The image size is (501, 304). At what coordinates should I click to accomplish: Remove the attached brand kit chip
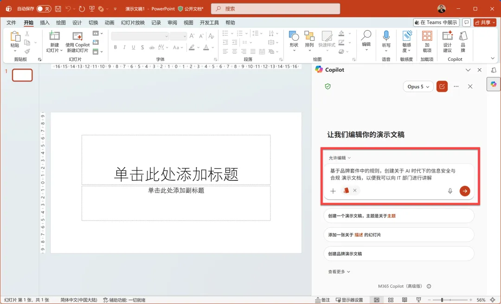point(355,190)
